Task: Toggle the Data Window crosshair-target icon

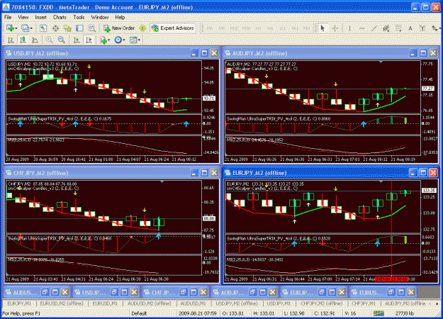Action: pos(55,28)
